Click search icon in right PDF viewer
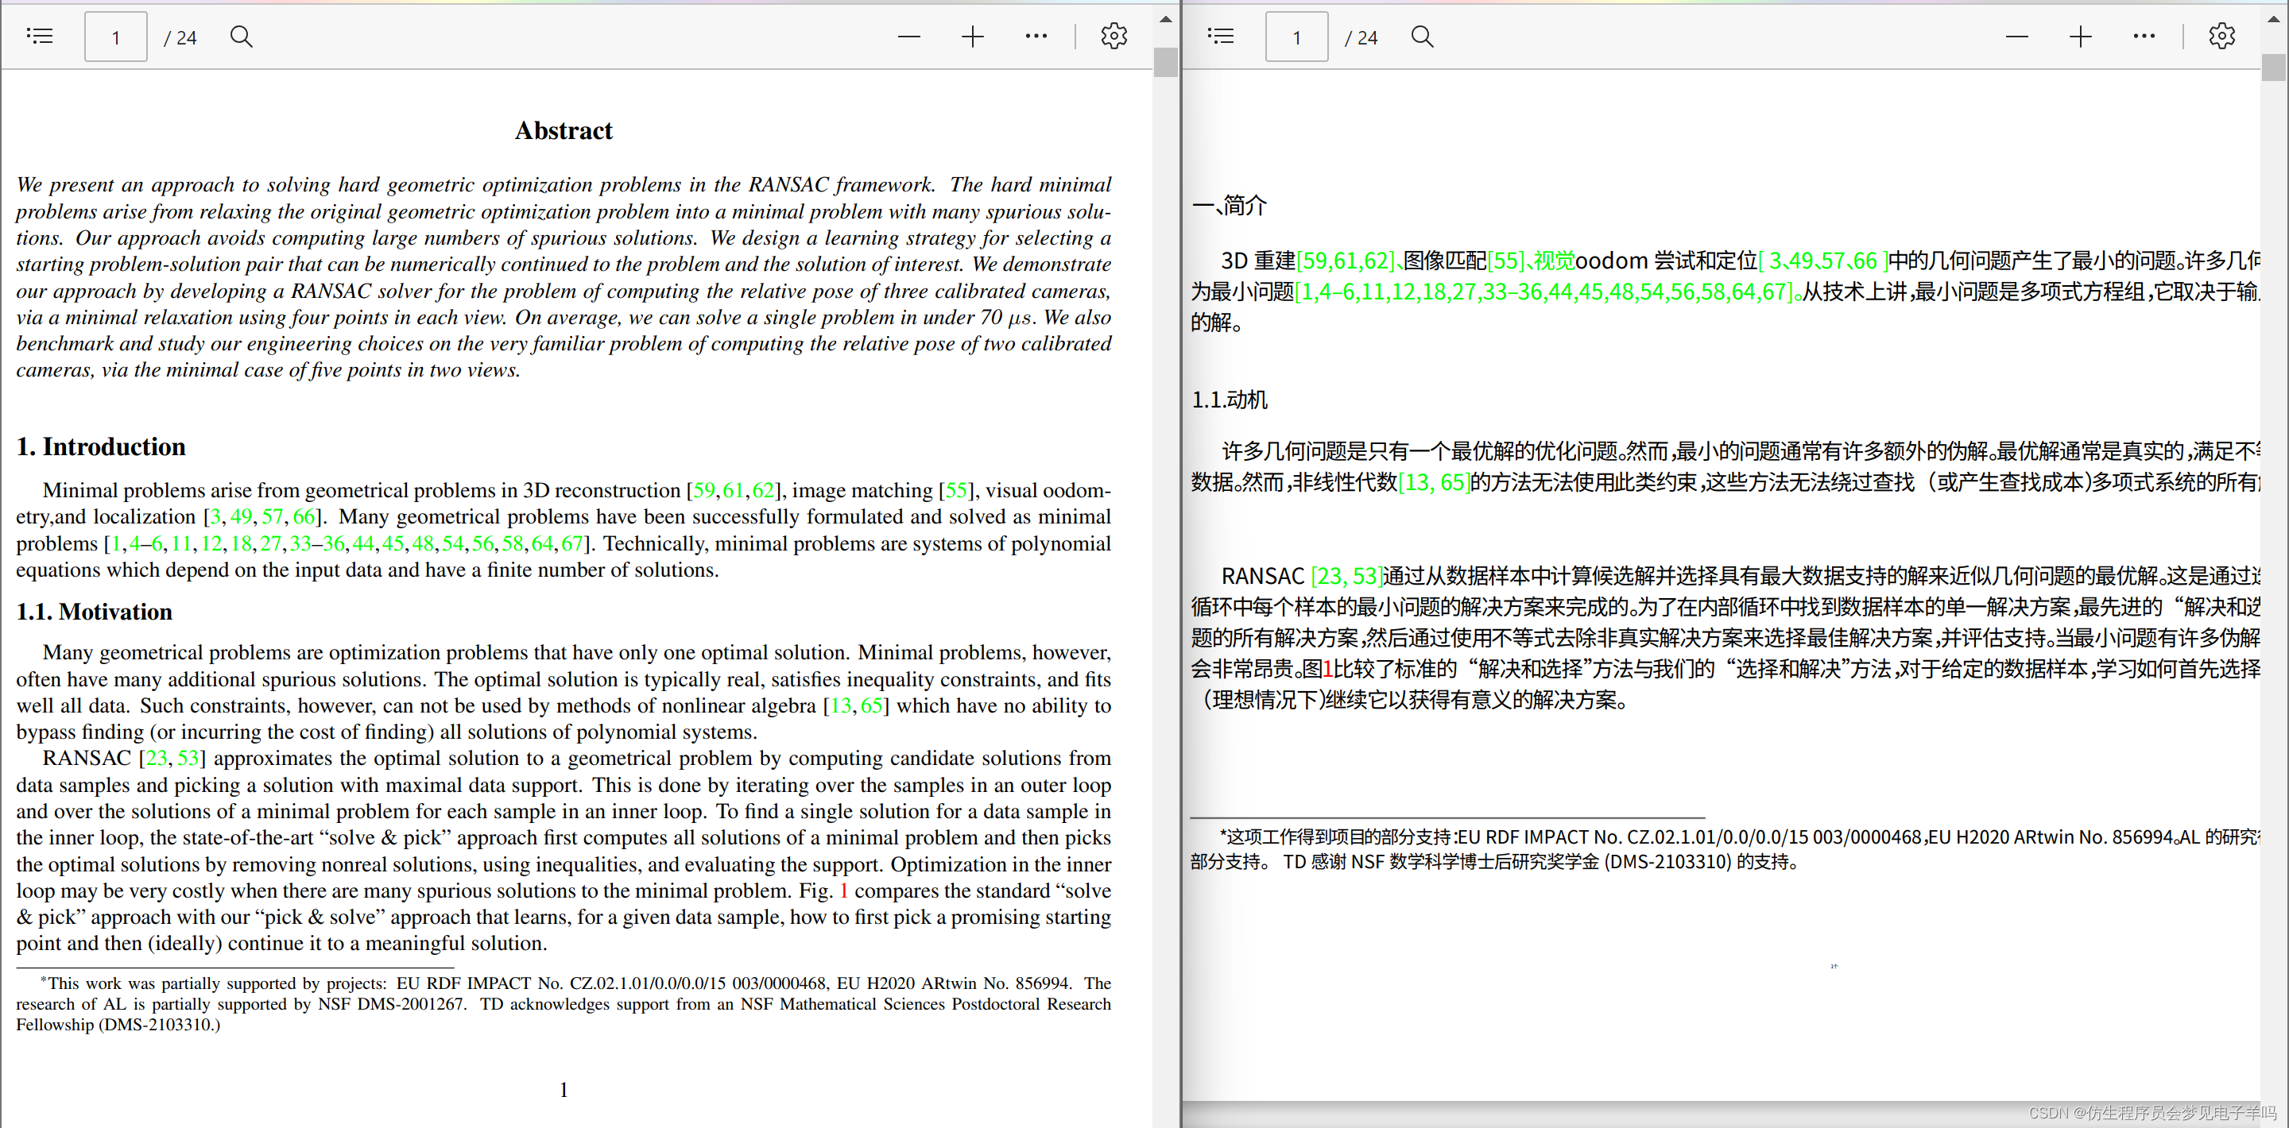The height and width of the screenshot is (1128, 2289). tap(1423, 37)
